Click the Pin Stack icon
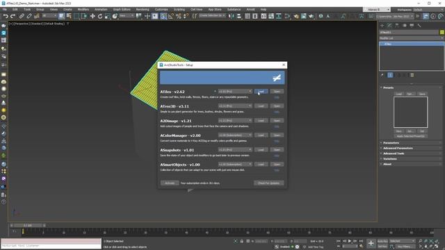The width and height of the screenshot is (445, 250). click(x=382, y=75)
